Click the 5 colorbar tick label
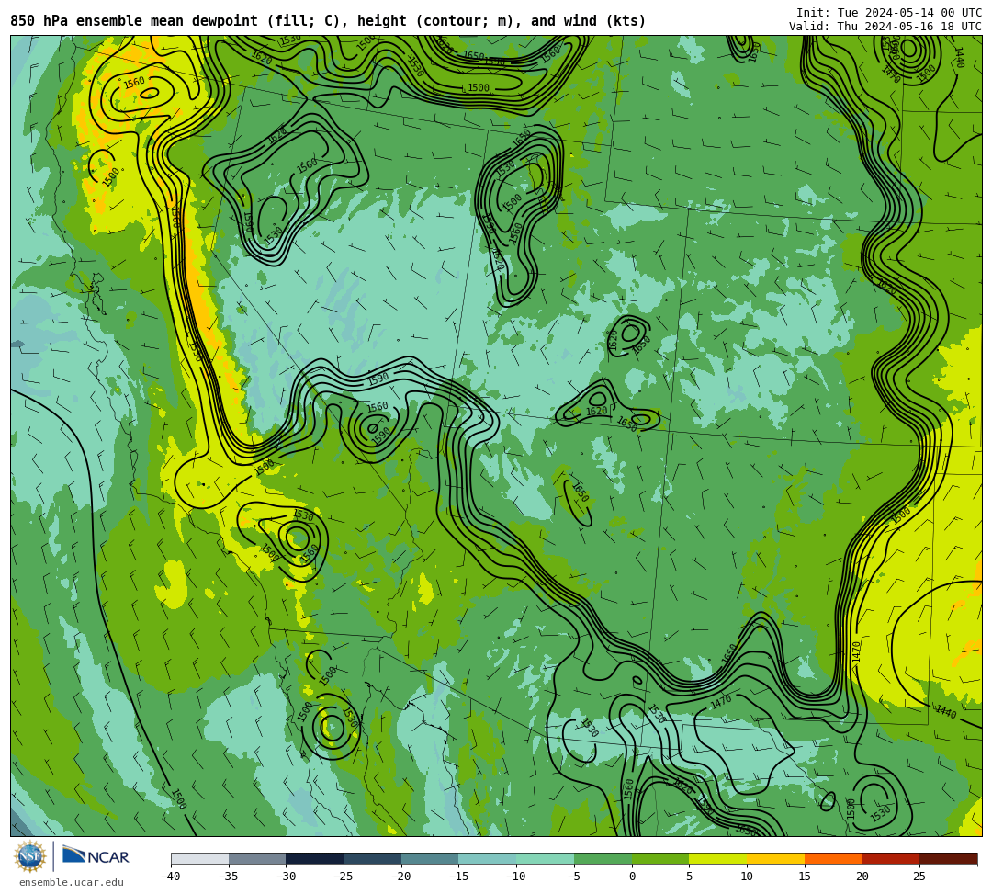 [689, 877]
